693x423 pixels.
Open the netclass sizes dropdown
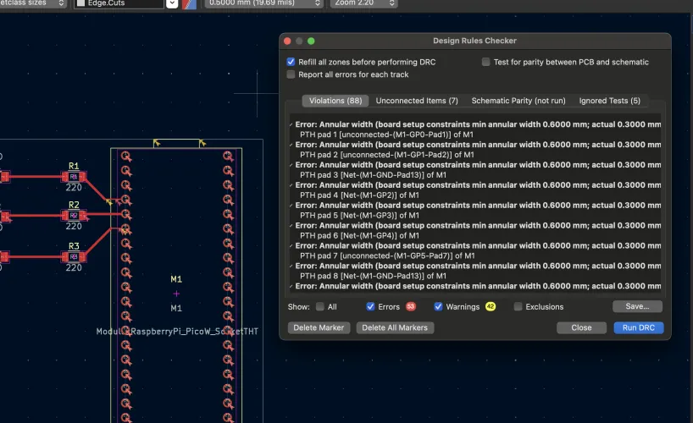click(x=33, y=3)
